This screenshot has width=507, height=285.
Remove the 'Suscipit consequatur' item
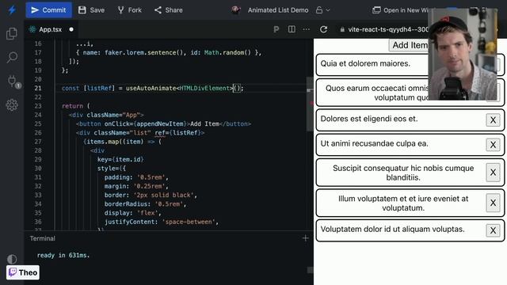(493, 173)
